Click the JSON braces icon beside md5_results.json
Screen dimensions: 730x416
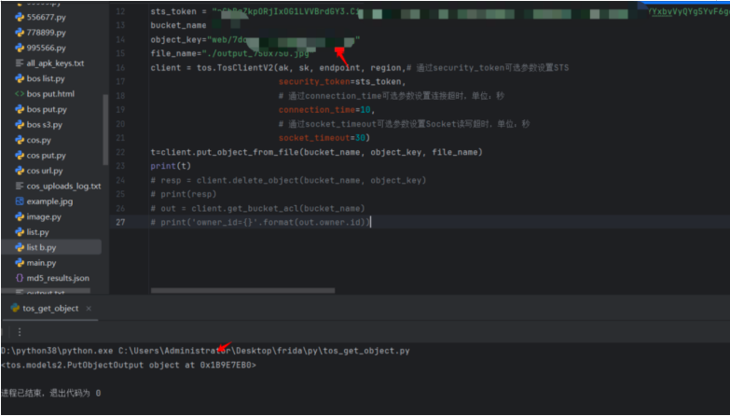pyautogui.click(x=20, y=278)
